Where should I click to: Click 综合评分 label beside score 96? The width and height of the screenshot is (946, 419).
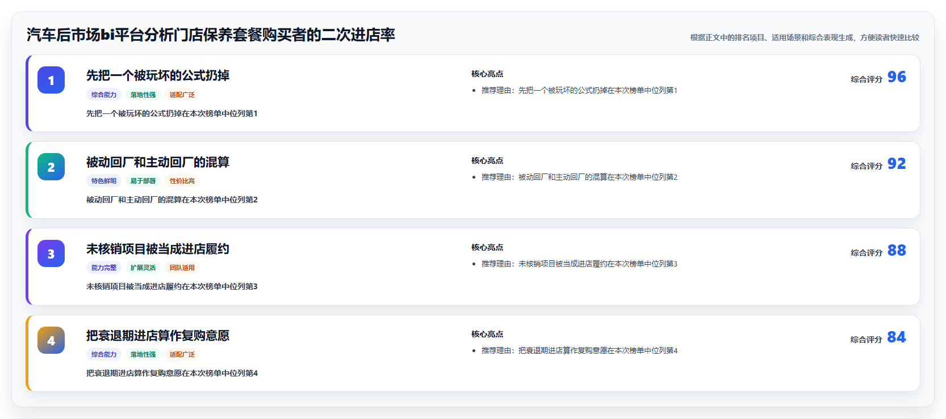(x=867, y=79)
